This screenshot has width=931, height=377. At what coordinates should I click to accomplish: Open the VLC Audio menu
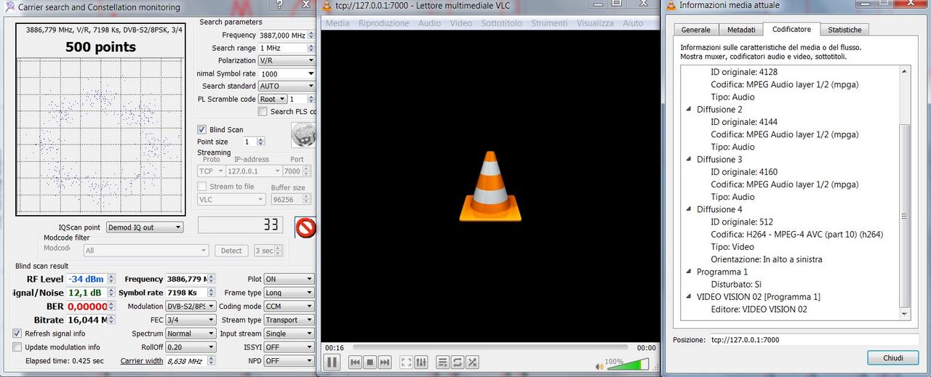point(429,23)
